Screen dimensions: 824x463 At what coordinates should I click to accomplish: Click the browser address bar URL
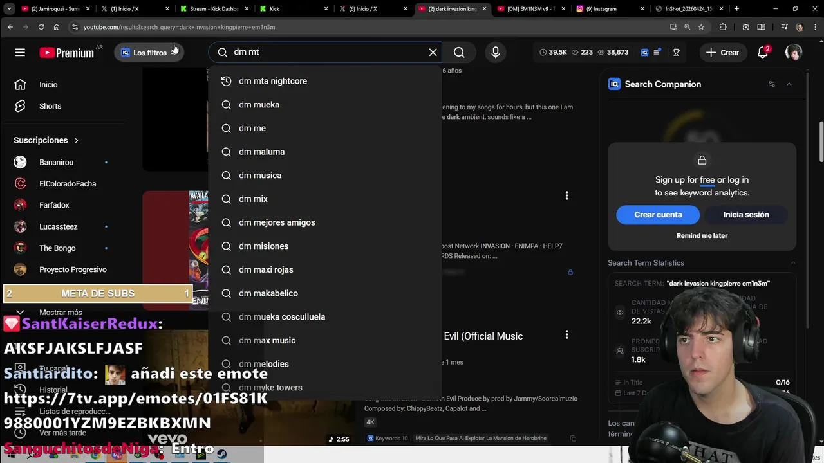[179, 27]
